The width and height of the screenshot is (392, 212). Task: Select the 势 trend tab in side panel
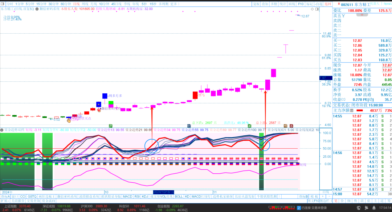tap(355, 201)
